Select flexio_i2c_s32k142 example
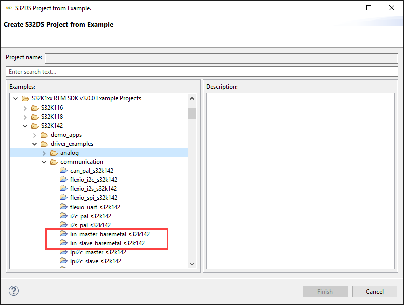Viewport: 404px width, 305px height. 94,179
